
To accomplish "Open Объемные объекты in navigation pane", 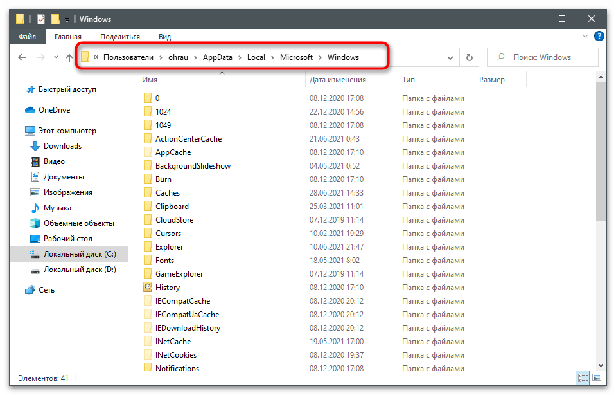I will point(78,223).
